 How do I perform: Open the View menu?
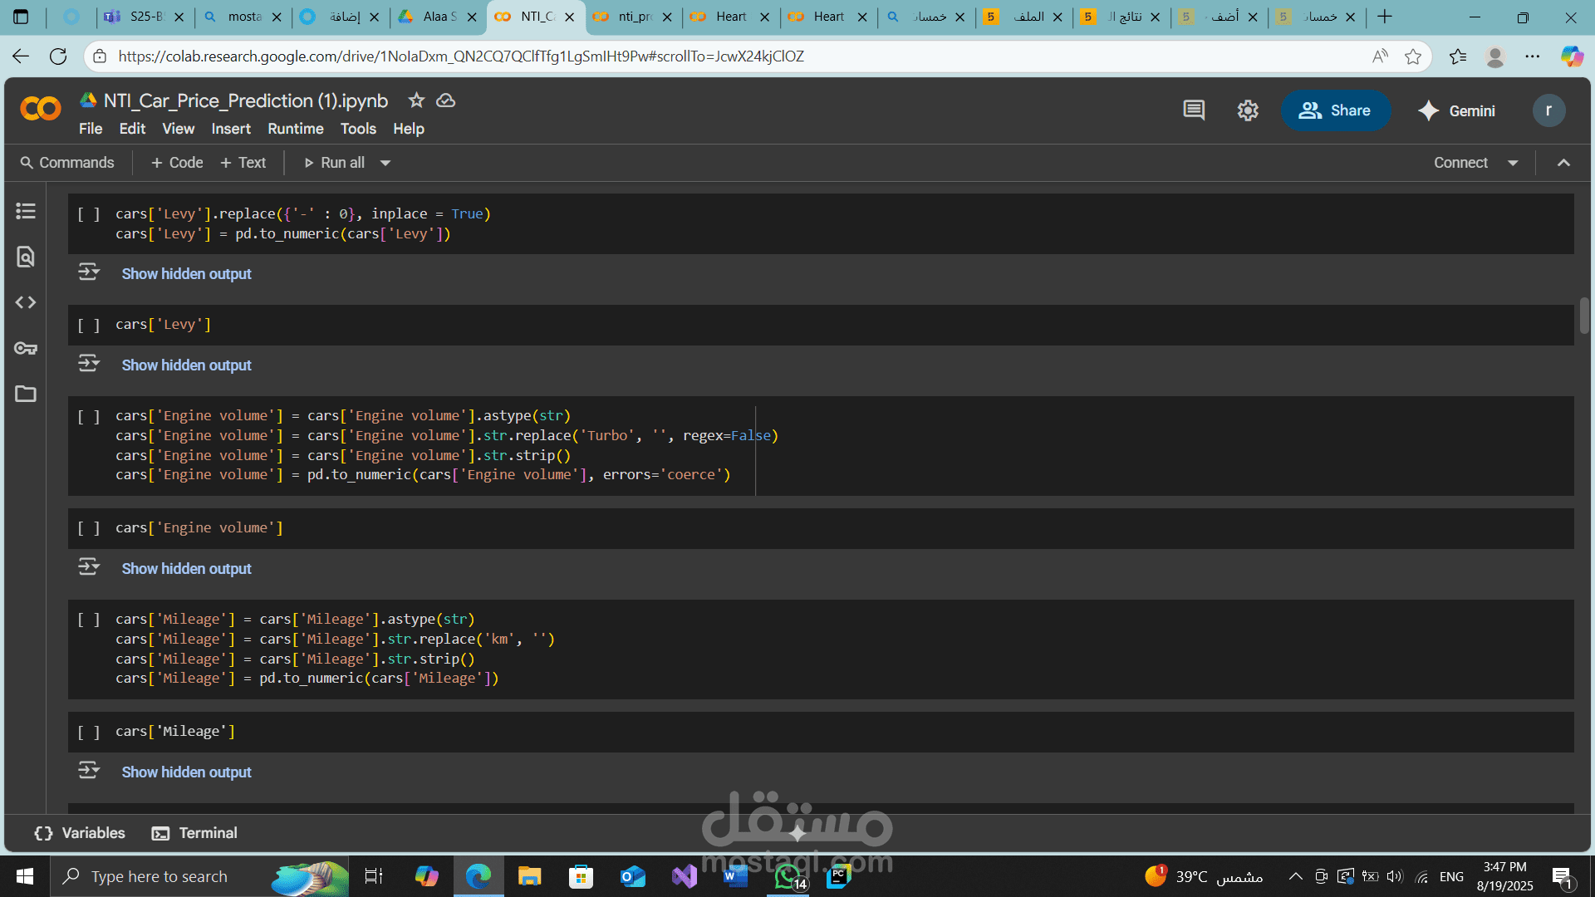click(178, 129)
